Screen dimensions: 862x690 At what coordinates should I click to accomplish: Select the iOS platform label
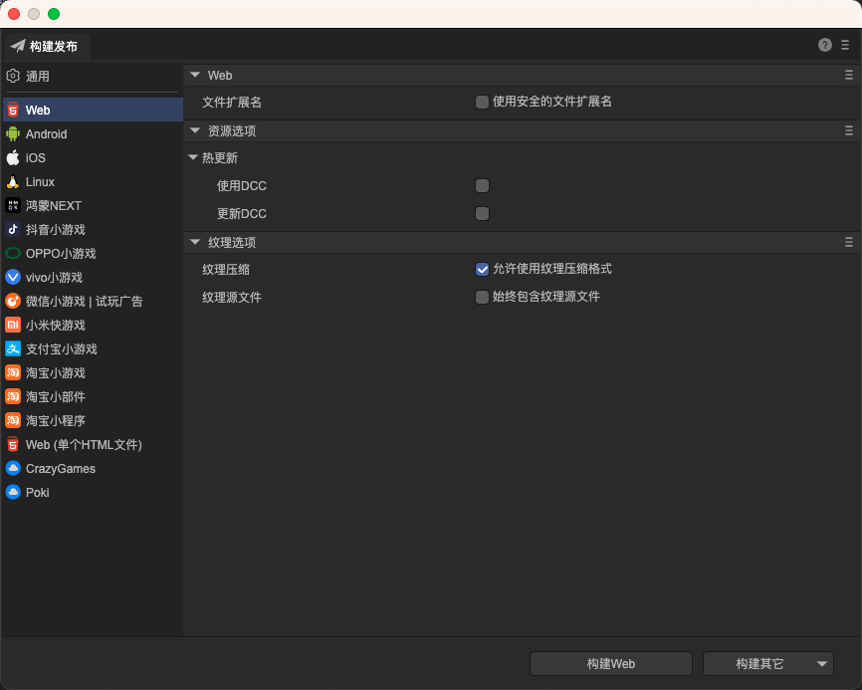tap(35, 158)
